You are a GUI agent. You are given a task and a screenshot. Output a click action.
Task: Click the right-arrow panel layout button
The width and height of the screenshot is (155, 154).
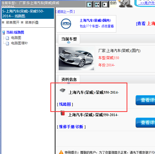pyautogui.click(x=89, y=5)
